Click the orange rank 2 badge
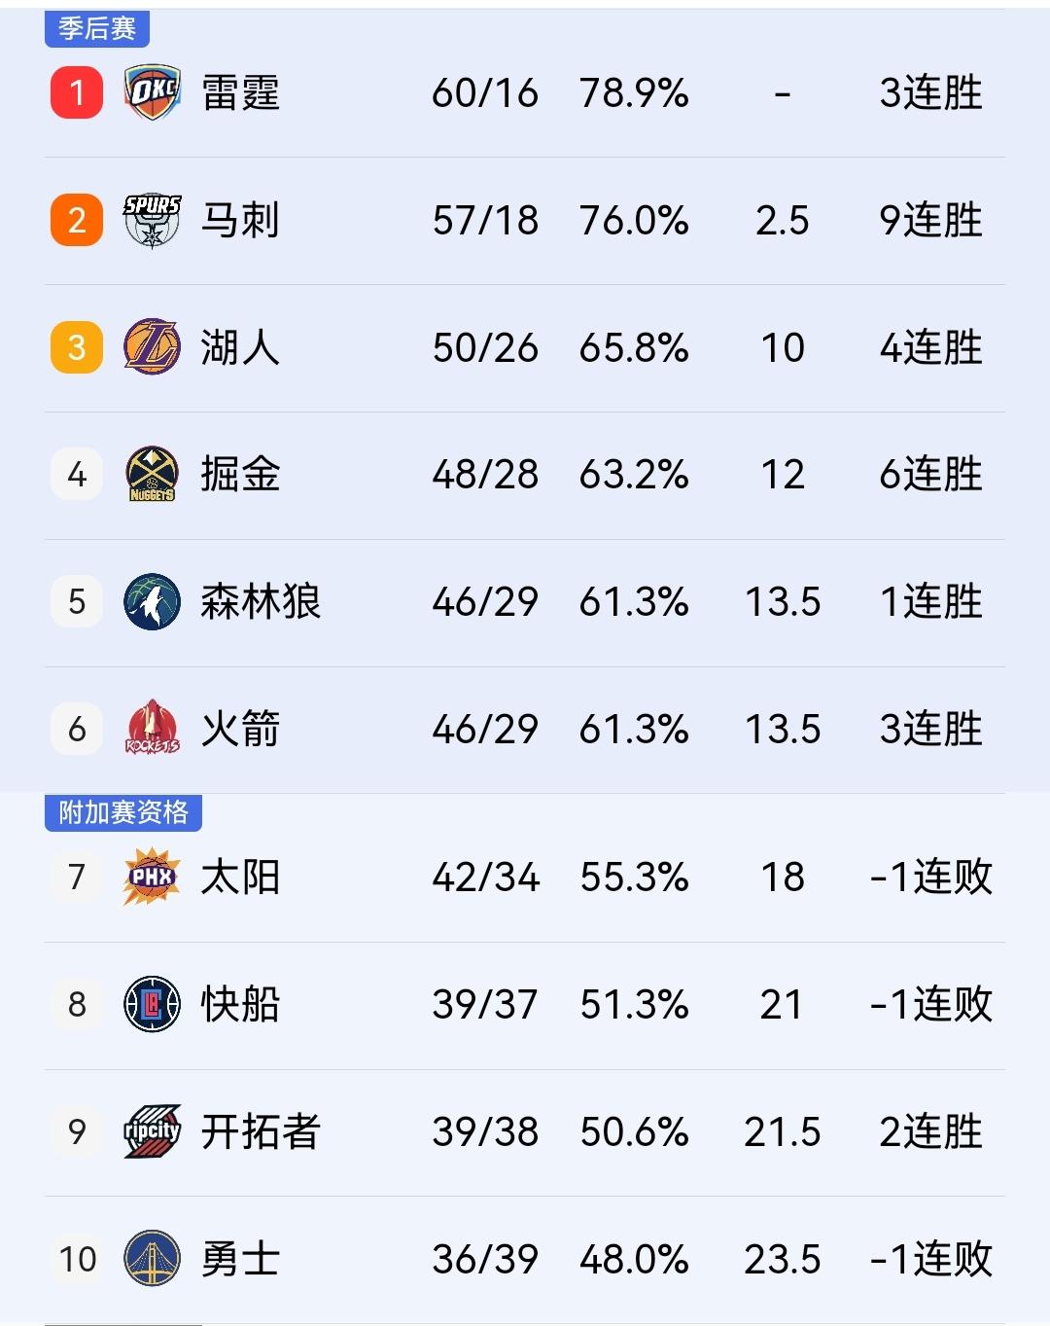The height and width of the screenshot is (1326, 1050). click(x=76, y=219)
